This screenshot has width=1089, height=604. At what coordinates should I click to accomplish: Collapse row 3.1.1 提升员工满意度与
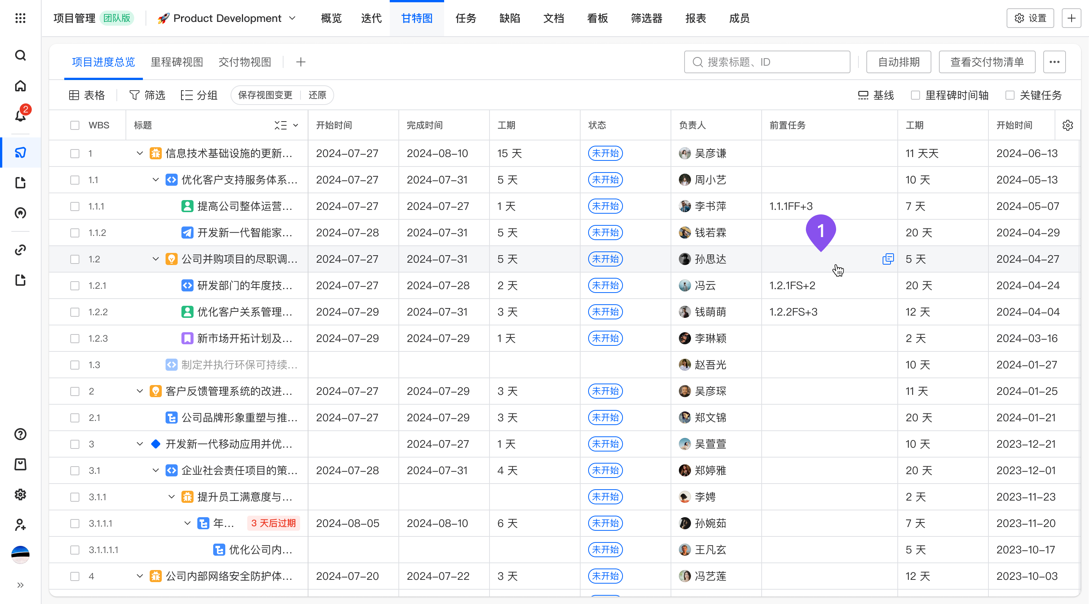pos(171,497)
